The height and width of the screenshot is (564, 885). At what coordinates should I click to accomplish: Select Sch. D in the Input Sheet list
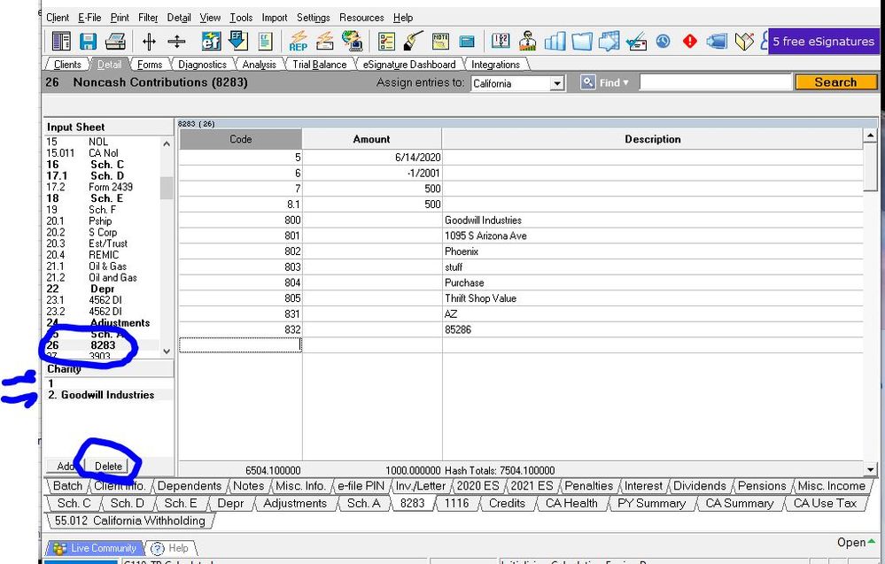pyautogui.click(x=106, y=175)
